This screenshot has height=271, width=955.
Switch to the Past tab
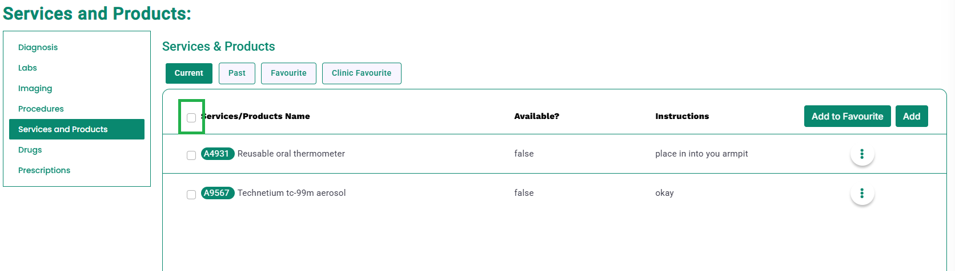coord(237,73)
